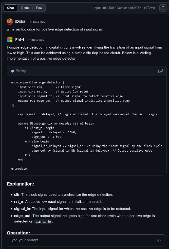Image resolution: width=169 pixels, height=249 pixels.
Task: Click the Phi-4 model name
Action: point(20,40)
